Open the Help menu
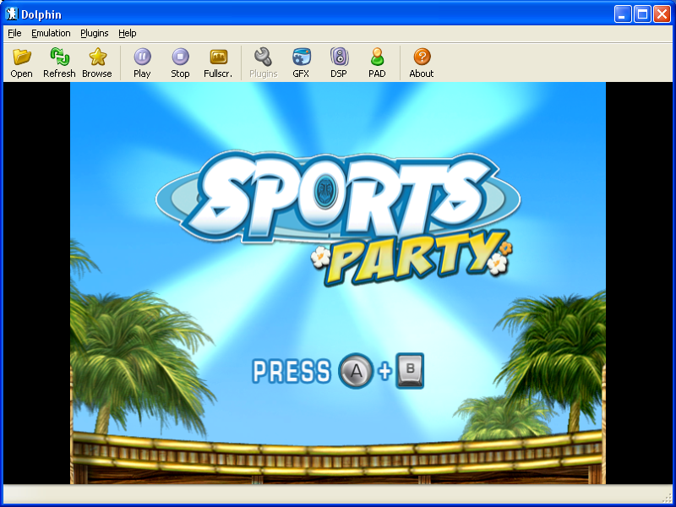676x507 pixels. (x=127, y=33)
